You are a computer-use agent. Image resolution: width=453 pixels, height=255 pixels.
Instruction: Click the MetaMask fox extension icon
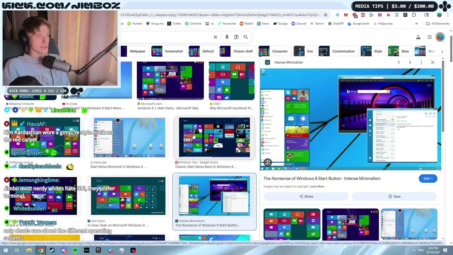(x=346, y=15)
